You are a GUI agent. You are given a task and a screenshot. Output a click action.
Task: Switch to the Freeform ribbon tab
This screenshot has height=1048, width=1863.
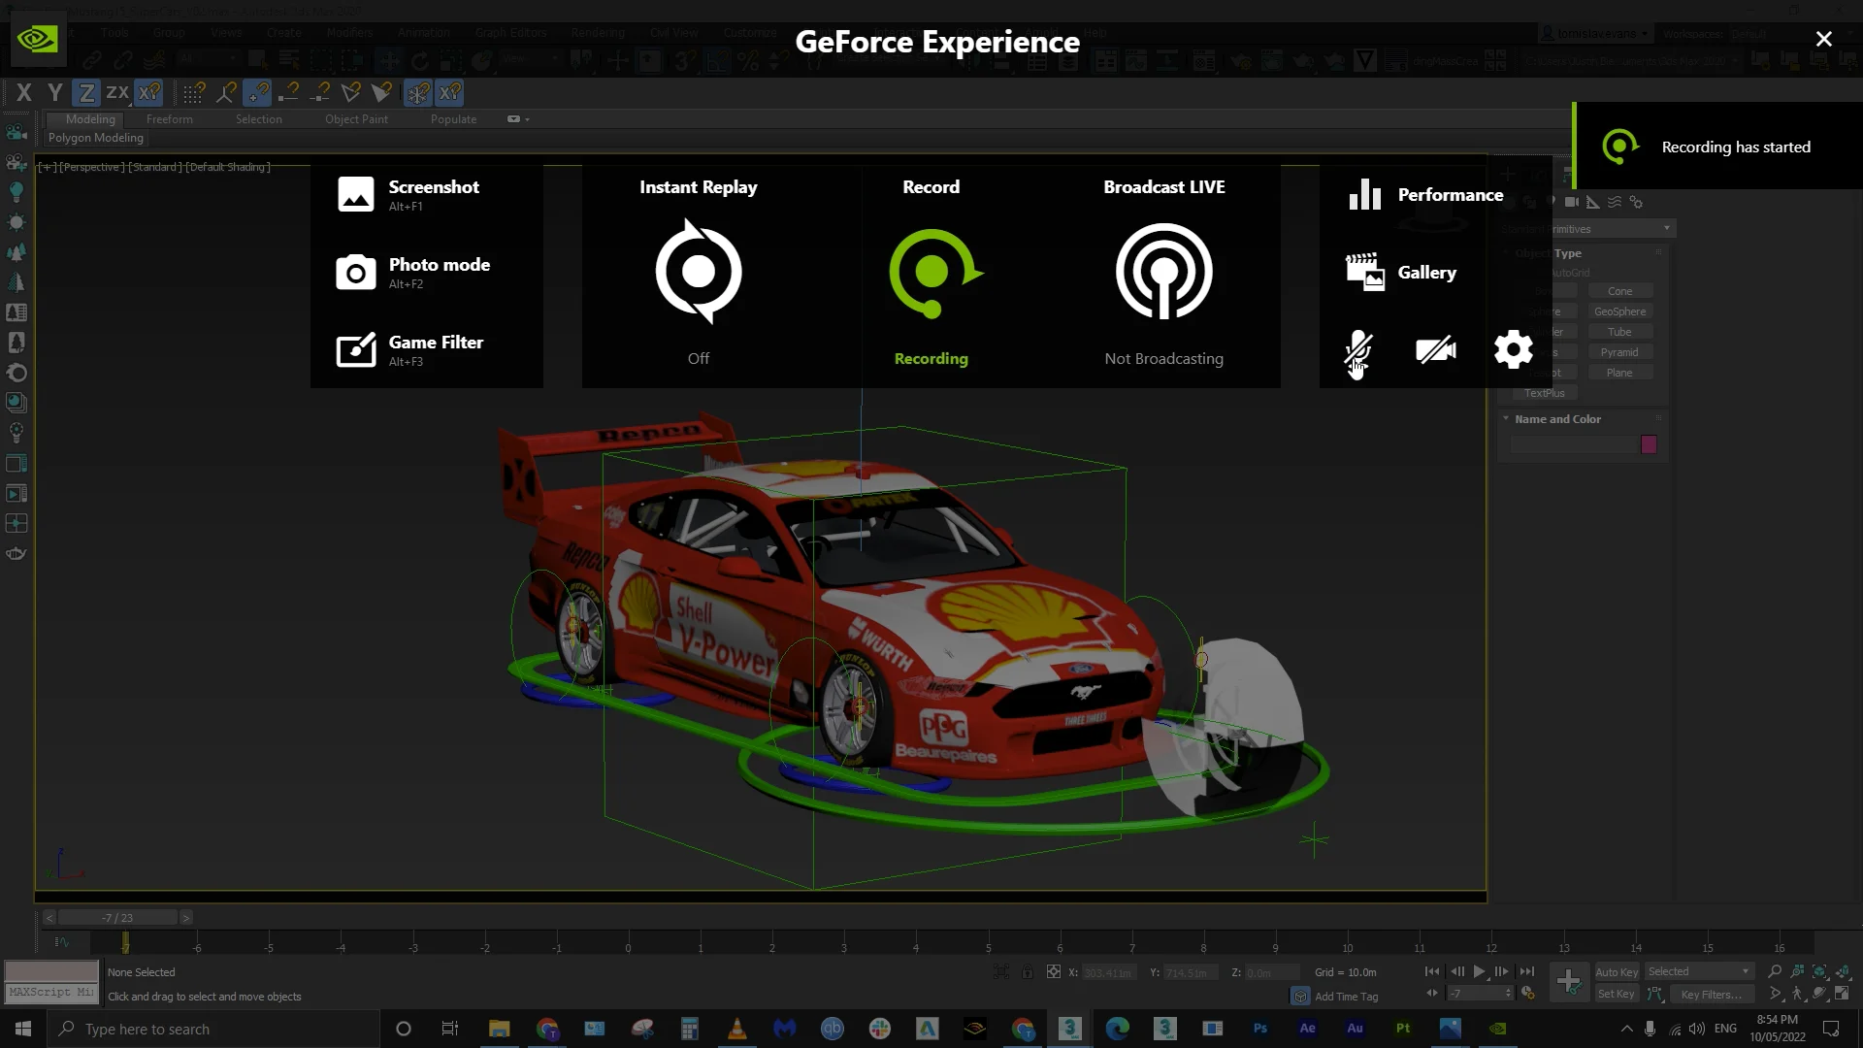pyautogui.click(x=170, y=119)
